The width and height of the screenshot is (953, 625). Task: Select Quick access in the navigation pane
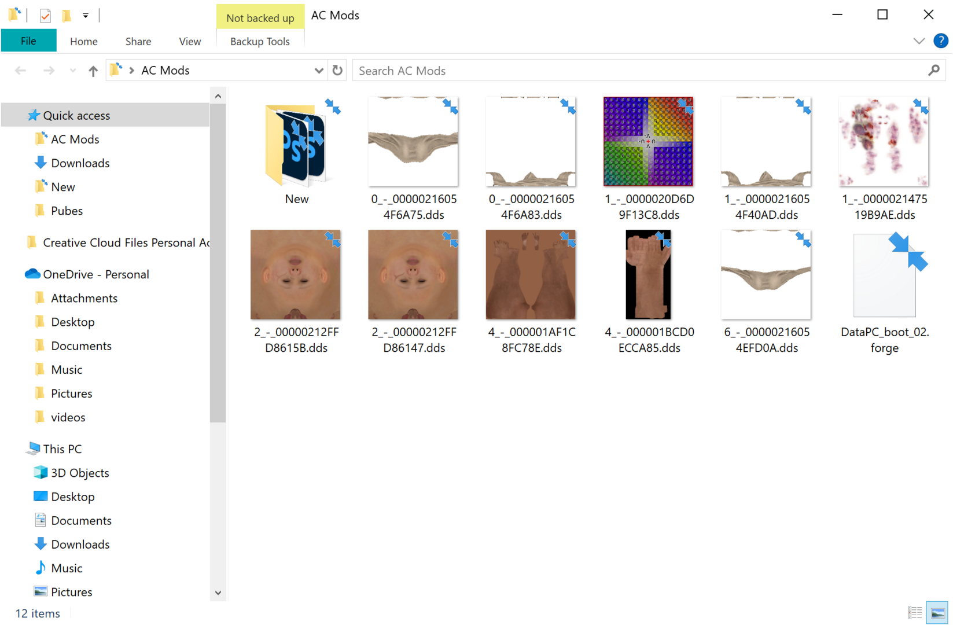tap(105, 115)
